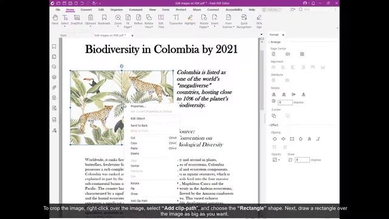Switch to the Start document tab
This screenshot has height=219, width=389.
click(x=63, y=35)
